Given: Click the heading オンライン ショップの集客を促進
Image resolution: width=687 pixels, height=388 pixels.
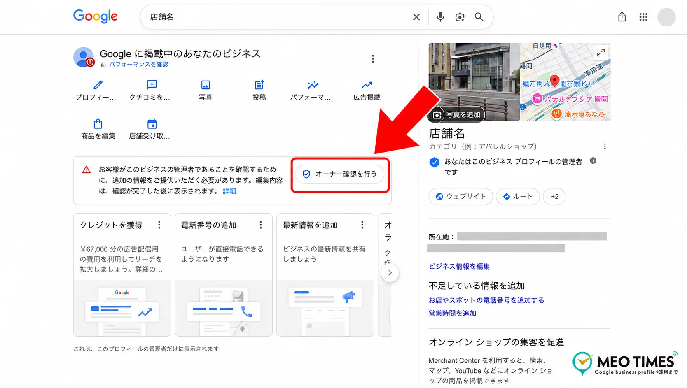Looking at the screenshot, I should [x=496, y=342].
